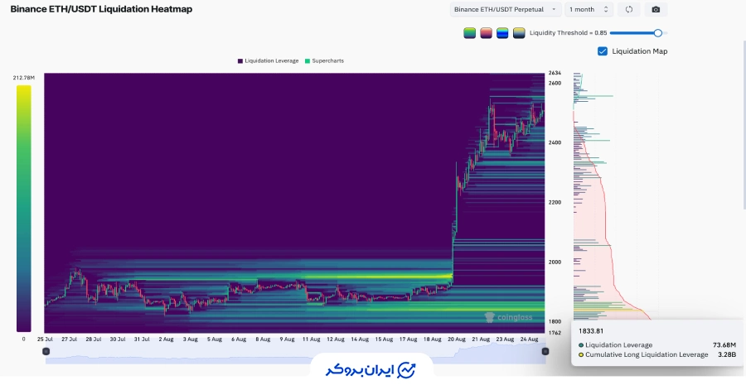Image resolution: width=746 pixels, height=390 pixels.
Task: Click the 31 Jul date axis label
Action: [142, 339]
